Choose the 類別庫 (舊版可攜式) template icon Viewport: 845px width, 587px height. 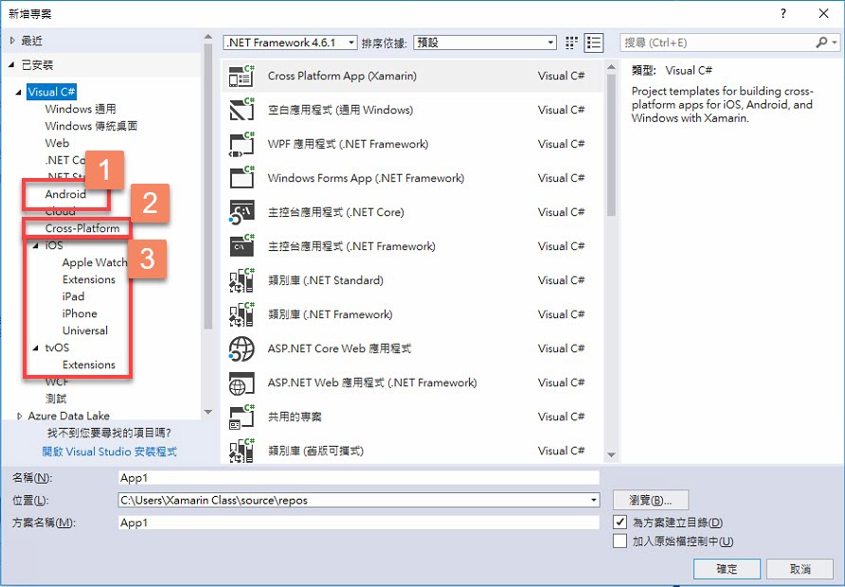point(242,452)
